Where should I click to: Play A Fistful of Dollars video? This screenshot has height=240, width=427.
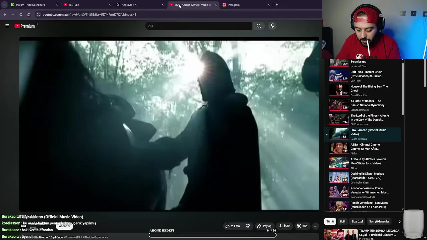(363, 105)
